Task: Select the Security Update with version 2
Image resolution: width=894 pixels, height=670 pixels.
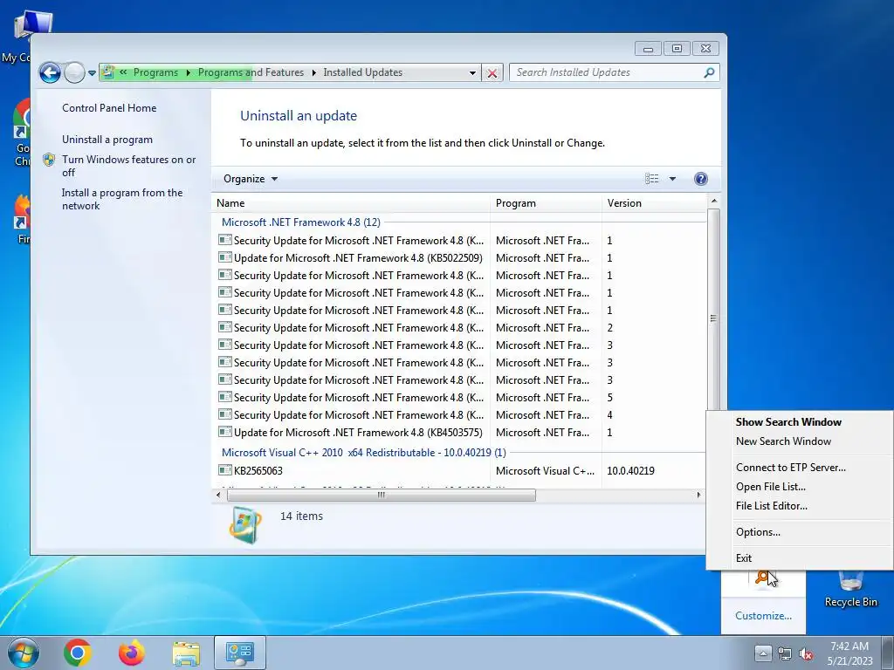Action: pos(359,328)
